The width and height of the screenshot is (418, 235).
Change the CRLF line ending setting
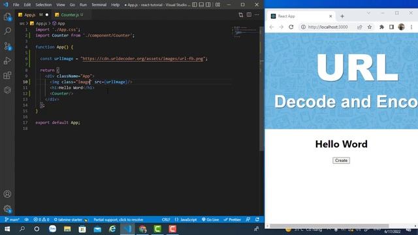166,219
